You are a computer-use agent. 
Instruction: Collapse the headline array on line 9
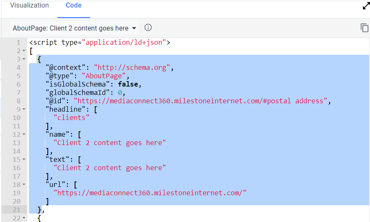pos(24,109)
